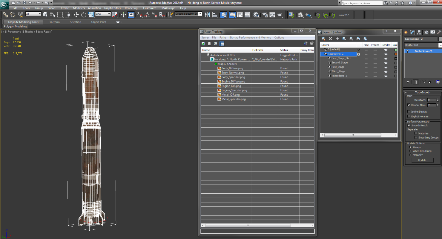Switch to Freeform ribbon tab

pos(54,22)
